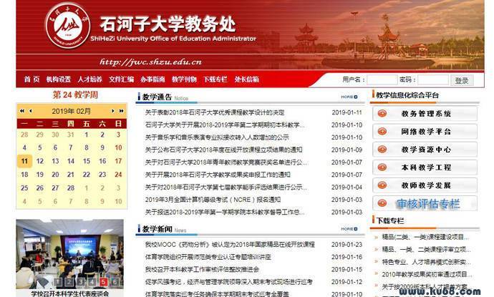
Task: Open 办事指南 menu item
Action: point(152,79)
